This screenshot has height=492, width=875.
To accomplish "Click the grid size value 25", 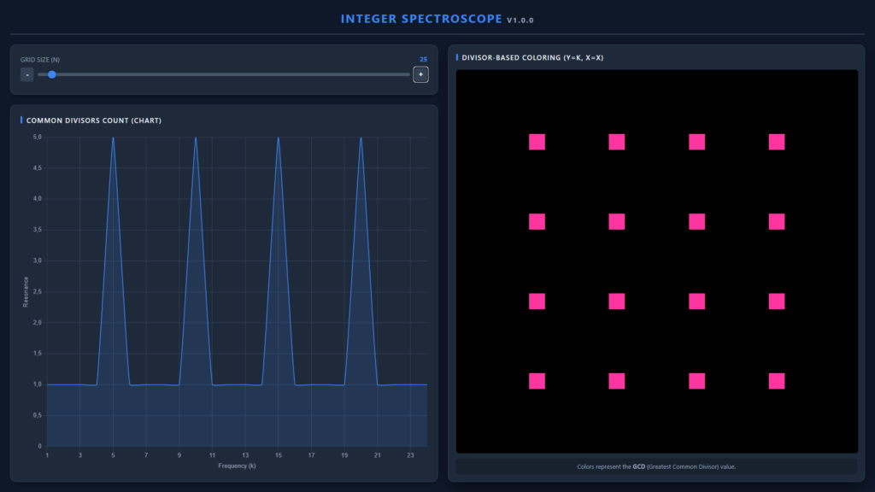I will click(x=422, y=60).
